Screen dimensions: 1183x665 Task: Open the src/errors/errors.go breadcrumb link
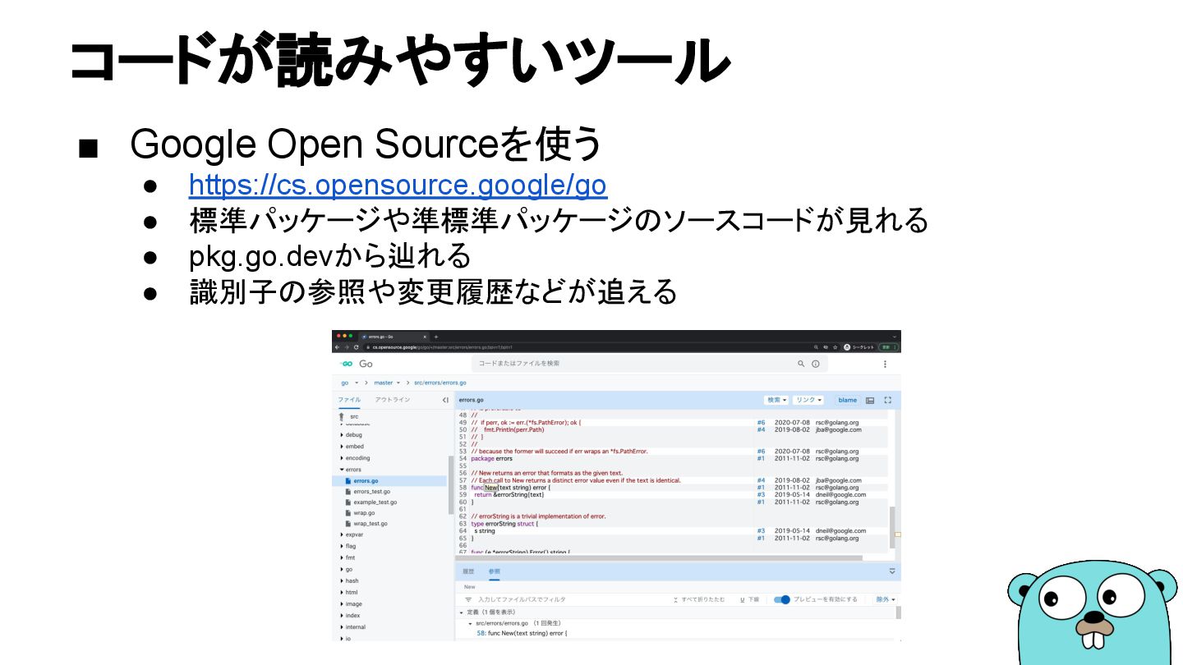click(x=440, y=383)
